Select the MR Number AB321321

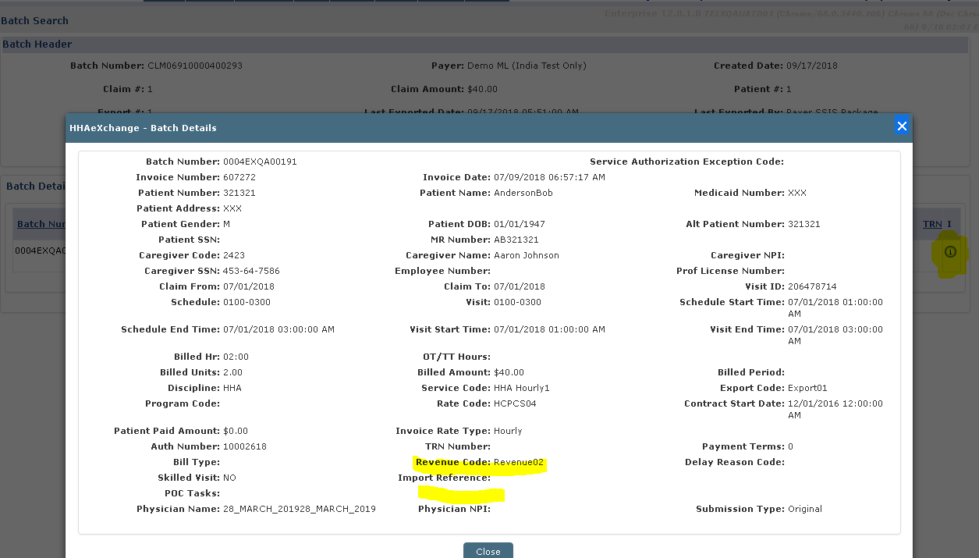[x=516, y=240]
